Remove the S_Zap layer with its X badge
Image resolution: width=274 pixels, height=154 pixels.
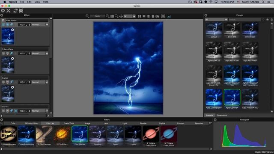click(x=12, y=87)
